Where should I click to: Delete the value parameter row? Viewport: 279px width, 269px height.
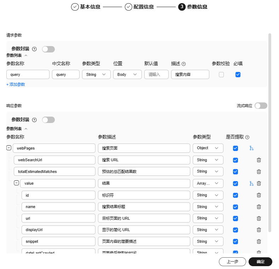tap(259, 183)
